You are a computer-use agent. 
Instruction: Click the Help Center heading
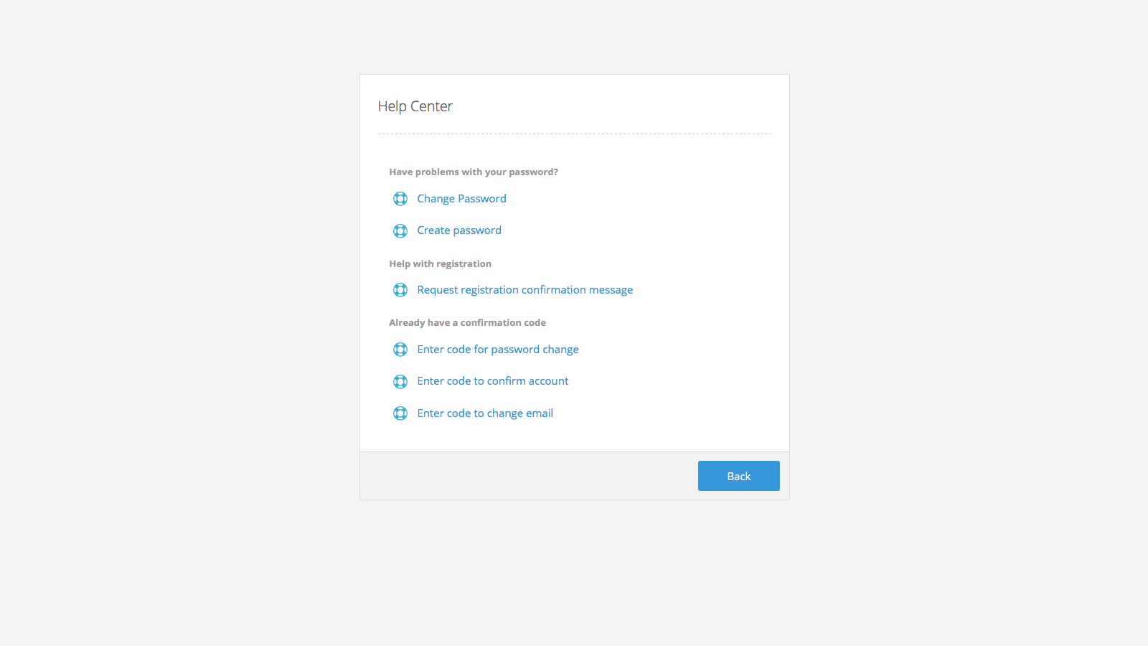[415, 106]
